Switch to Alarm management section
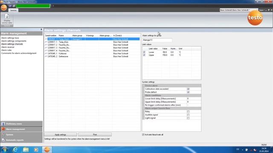 tap(21, 129)
